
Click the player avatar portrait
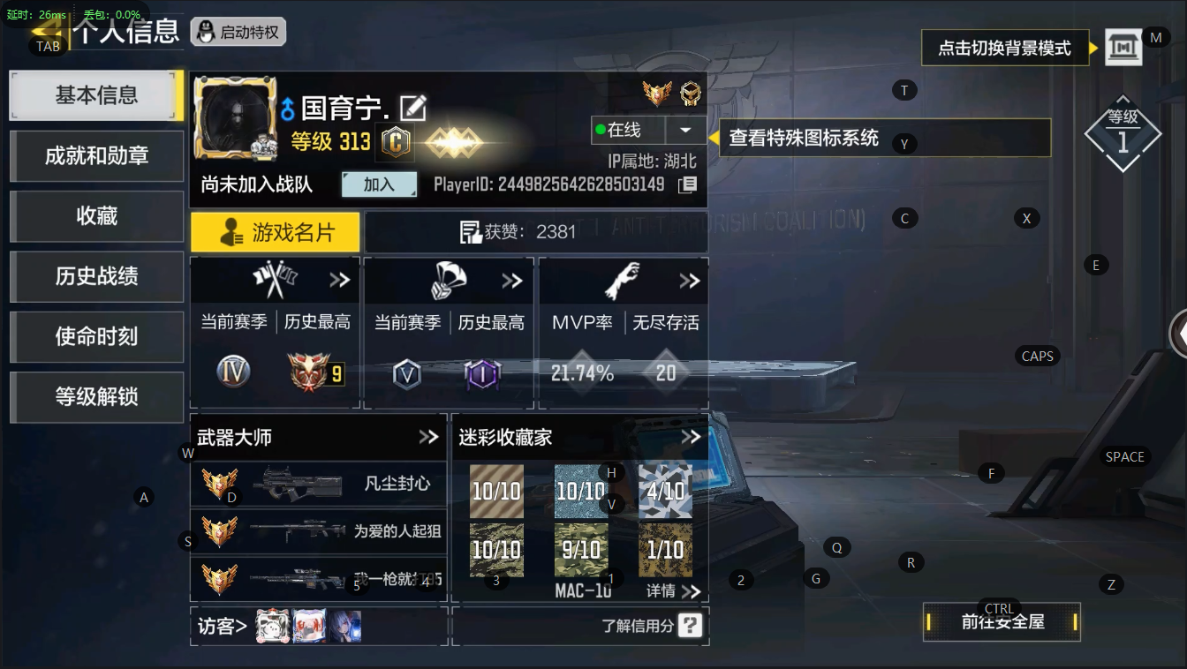click(230, 118)
